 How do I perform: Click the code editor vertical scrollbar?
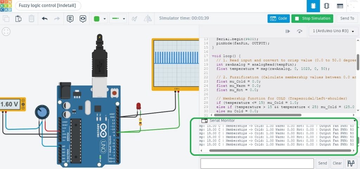358,62
